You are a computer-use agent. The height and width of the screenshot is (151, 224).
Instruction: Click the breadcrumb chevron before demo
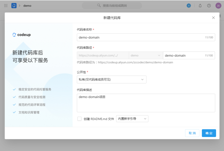[x=20, y=6]
